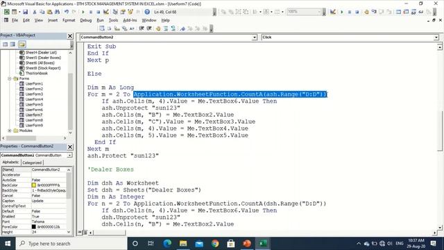Open the View menu

pos(39,20)
